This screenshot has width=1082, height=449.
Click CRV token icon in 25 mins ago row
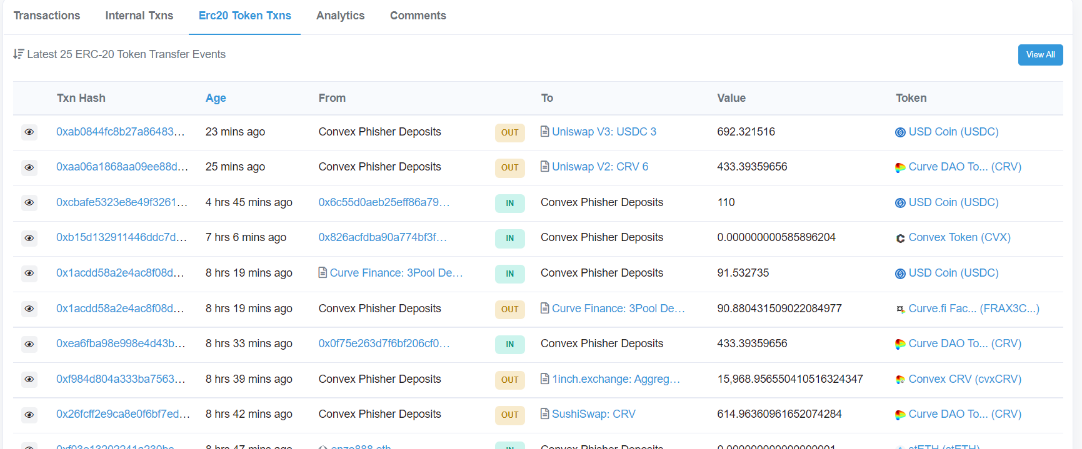pos(900,167)
